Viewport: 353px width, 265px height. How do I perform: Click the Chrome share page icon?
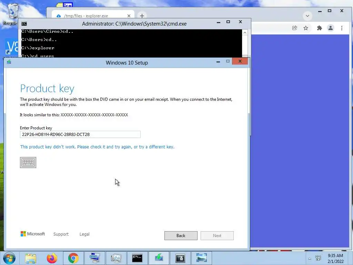click(294, 28)
